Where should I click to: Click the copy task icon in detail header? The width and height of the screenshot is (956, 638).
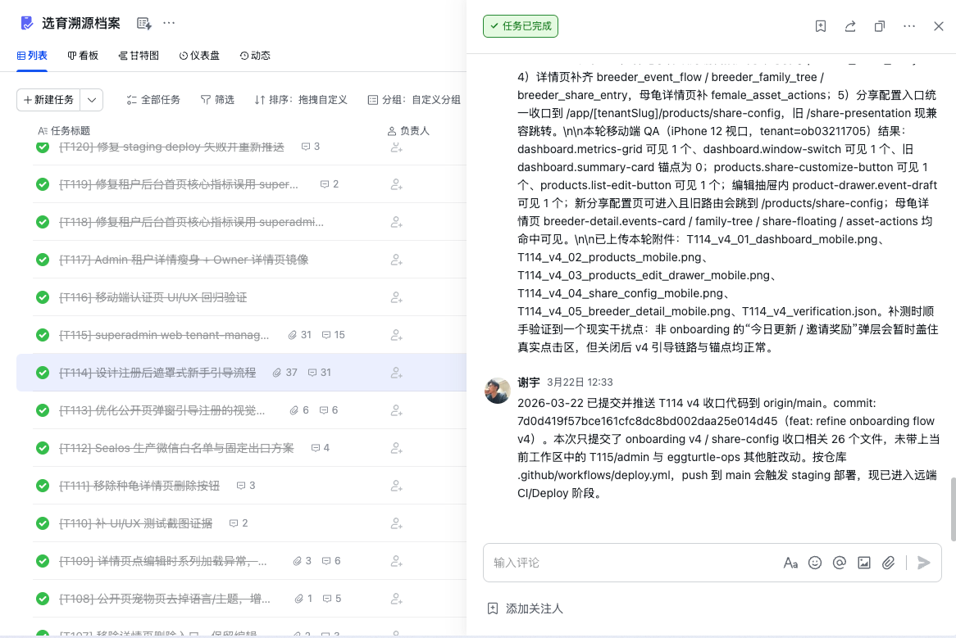tap(879, 26)
